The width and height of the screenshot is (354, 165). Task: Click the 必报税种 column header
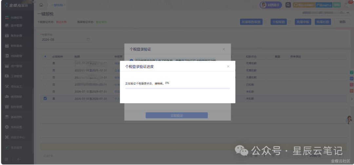[58, 57]
